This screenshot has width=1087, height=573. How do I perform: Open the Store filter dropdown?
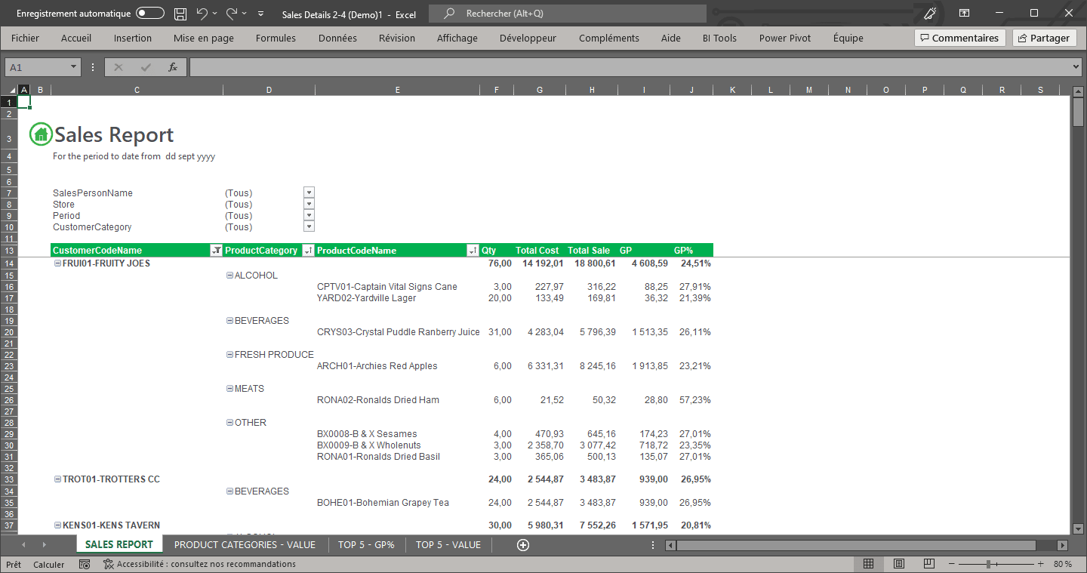click(x=309, y=205)
